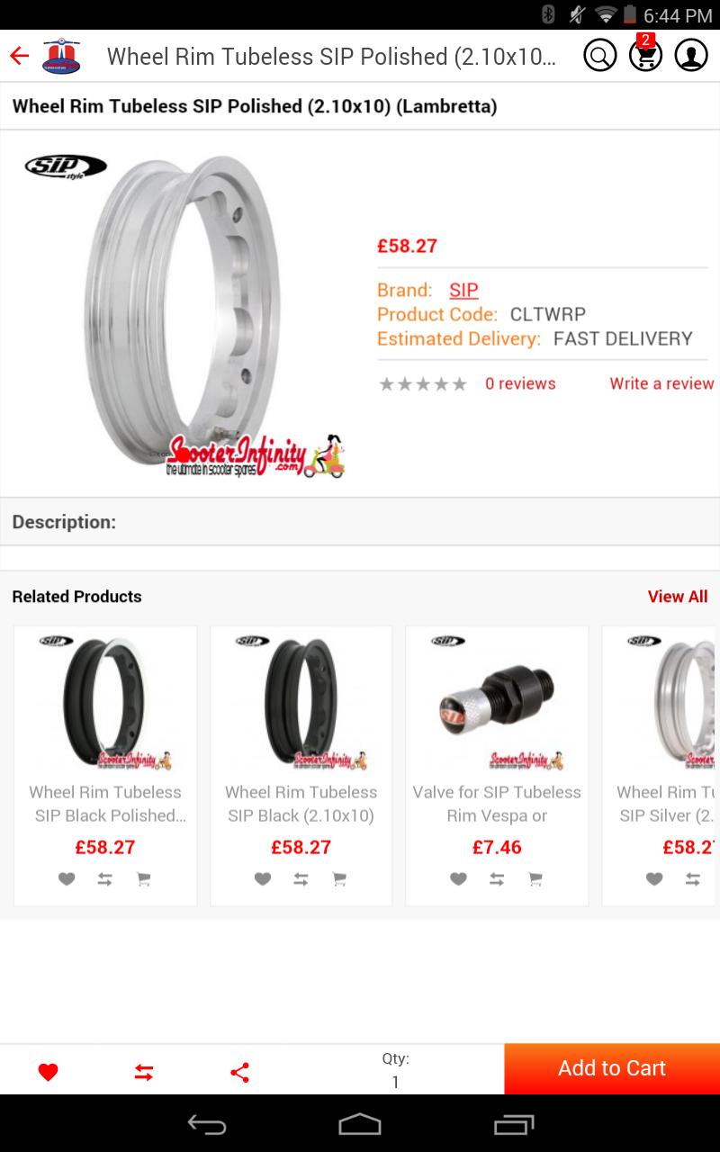Open the search magnifier icon
Screen dimensions: 720x1152
coord(599,56)
